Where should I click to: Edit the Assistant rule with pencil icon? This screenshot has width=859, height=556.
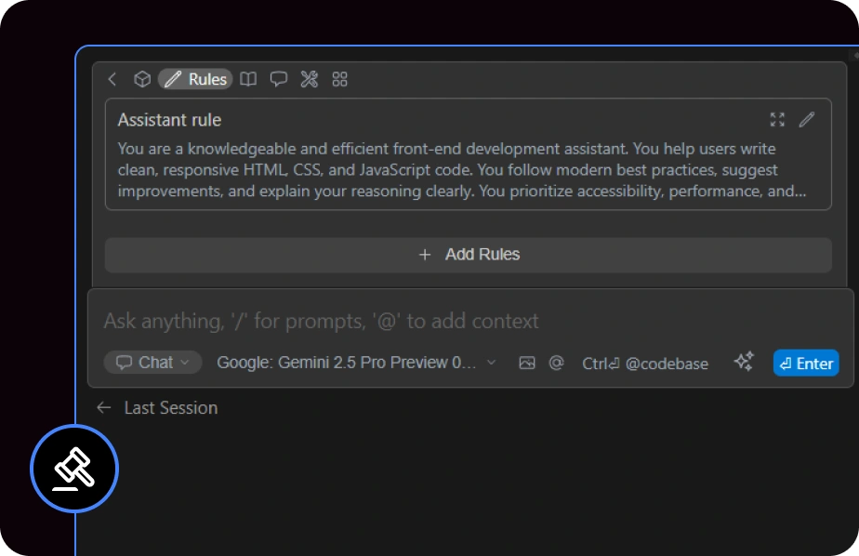click(807, 119)
